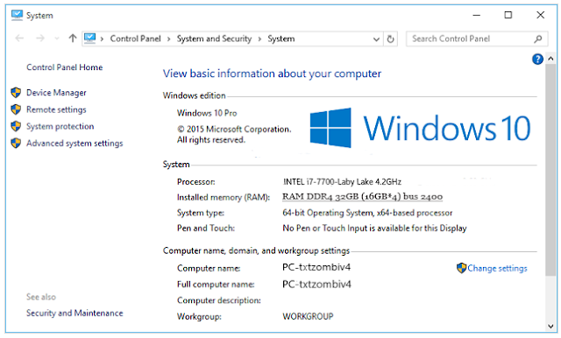561x338 pixels.
Task: Click the page heading View basic information
Action: coord(272,74)
